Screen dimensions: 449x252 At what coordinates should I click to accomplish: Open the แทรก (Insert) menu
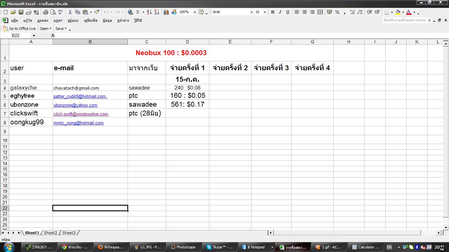coord(58,20)
